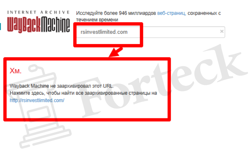Image resolution: width=252 pixels, height=161 pixels.
Task: Click the INTERNET ARCHIVE header text
Action: point(38,12)
